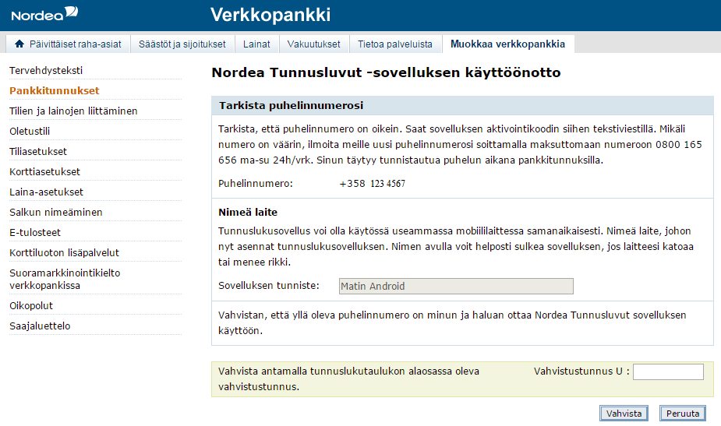Viewport: 721px width, 426px height.
Task: Click the home icon in the Päivittäiset raha-asiat tab
Action: [19, 44]
